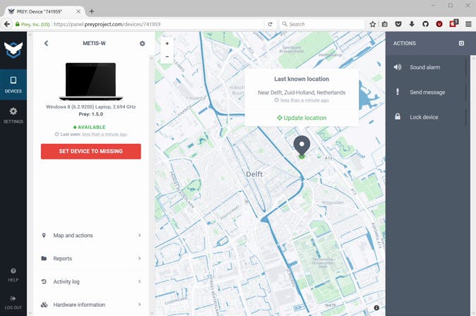Go back from METIS-W device view
The width and height of the screenshot is (476, 316).
(x=46, y=43)
